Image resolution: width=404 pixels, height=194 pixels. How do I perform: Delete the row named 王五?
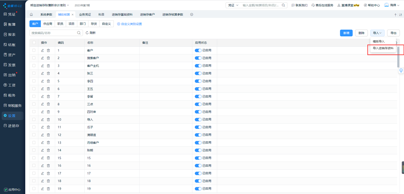tap(48, 89)
